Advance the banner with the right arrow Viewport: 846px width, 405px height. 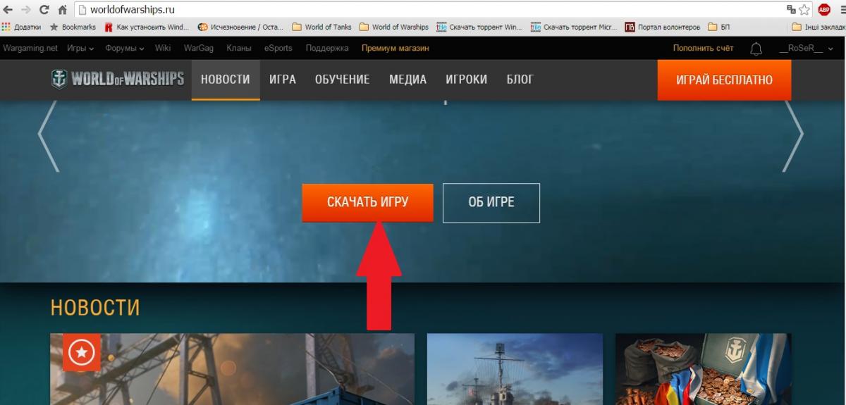793,137
